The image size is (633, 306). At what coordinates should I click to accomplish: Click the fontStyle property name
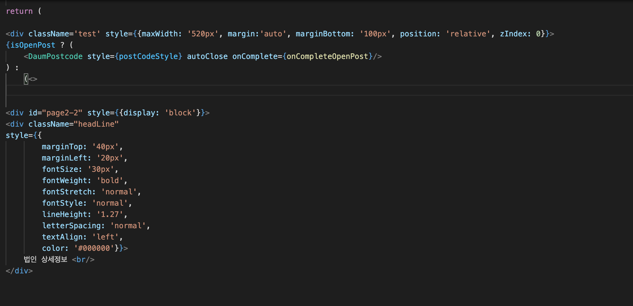(62, 203)
